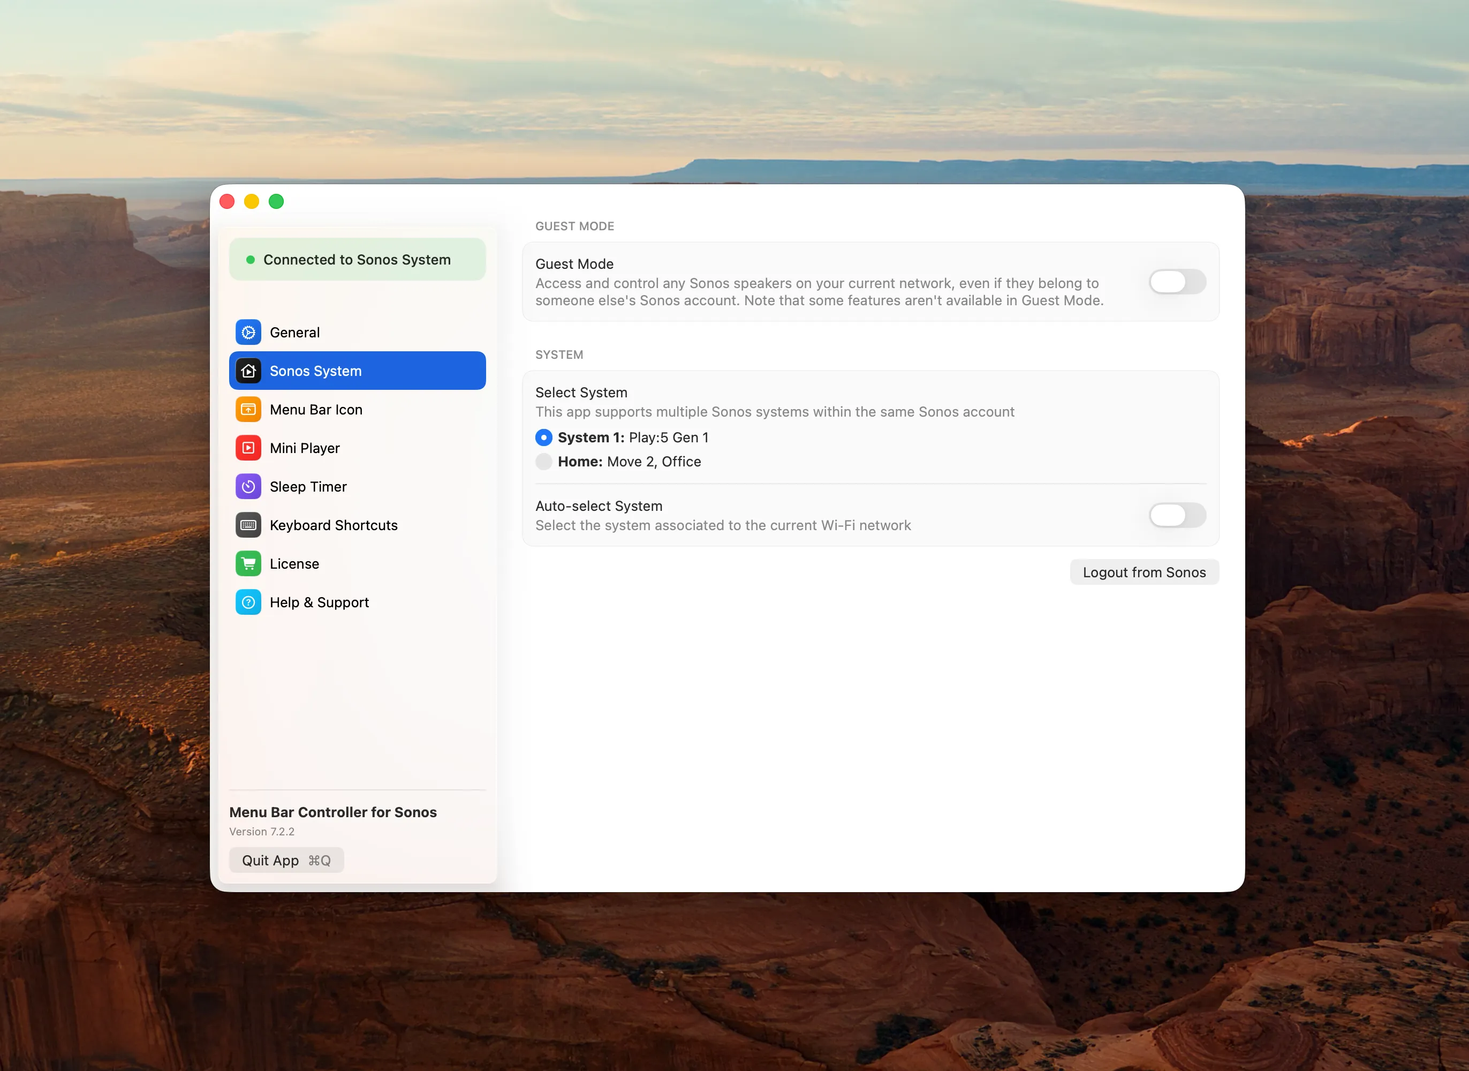The width and height of the screenshot is (1469, 1071).
Task: Turn on Auto-select System toggle
Action: click(1177, 515)
